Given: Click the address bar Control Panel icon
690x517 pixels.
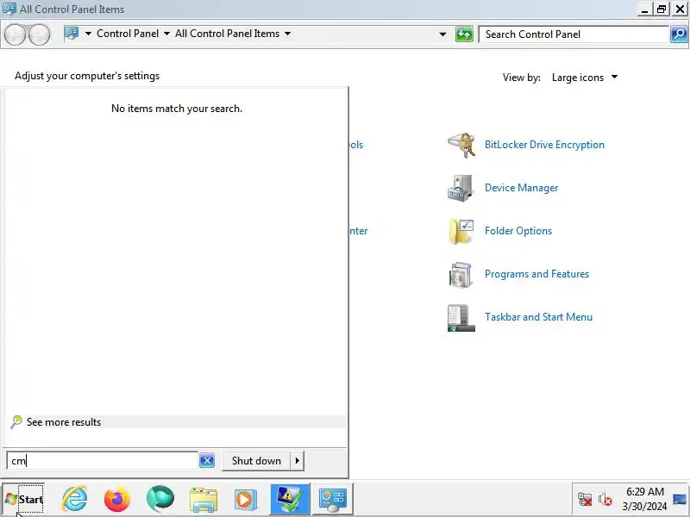Looking at the screenshot, I should [x=72, y=33].
